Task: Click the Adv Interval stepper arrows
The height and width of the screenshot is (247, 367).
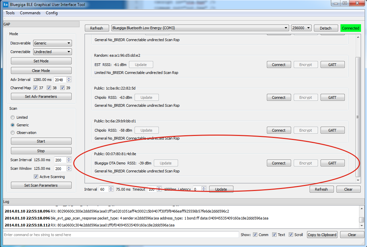Action: [69, 80]
